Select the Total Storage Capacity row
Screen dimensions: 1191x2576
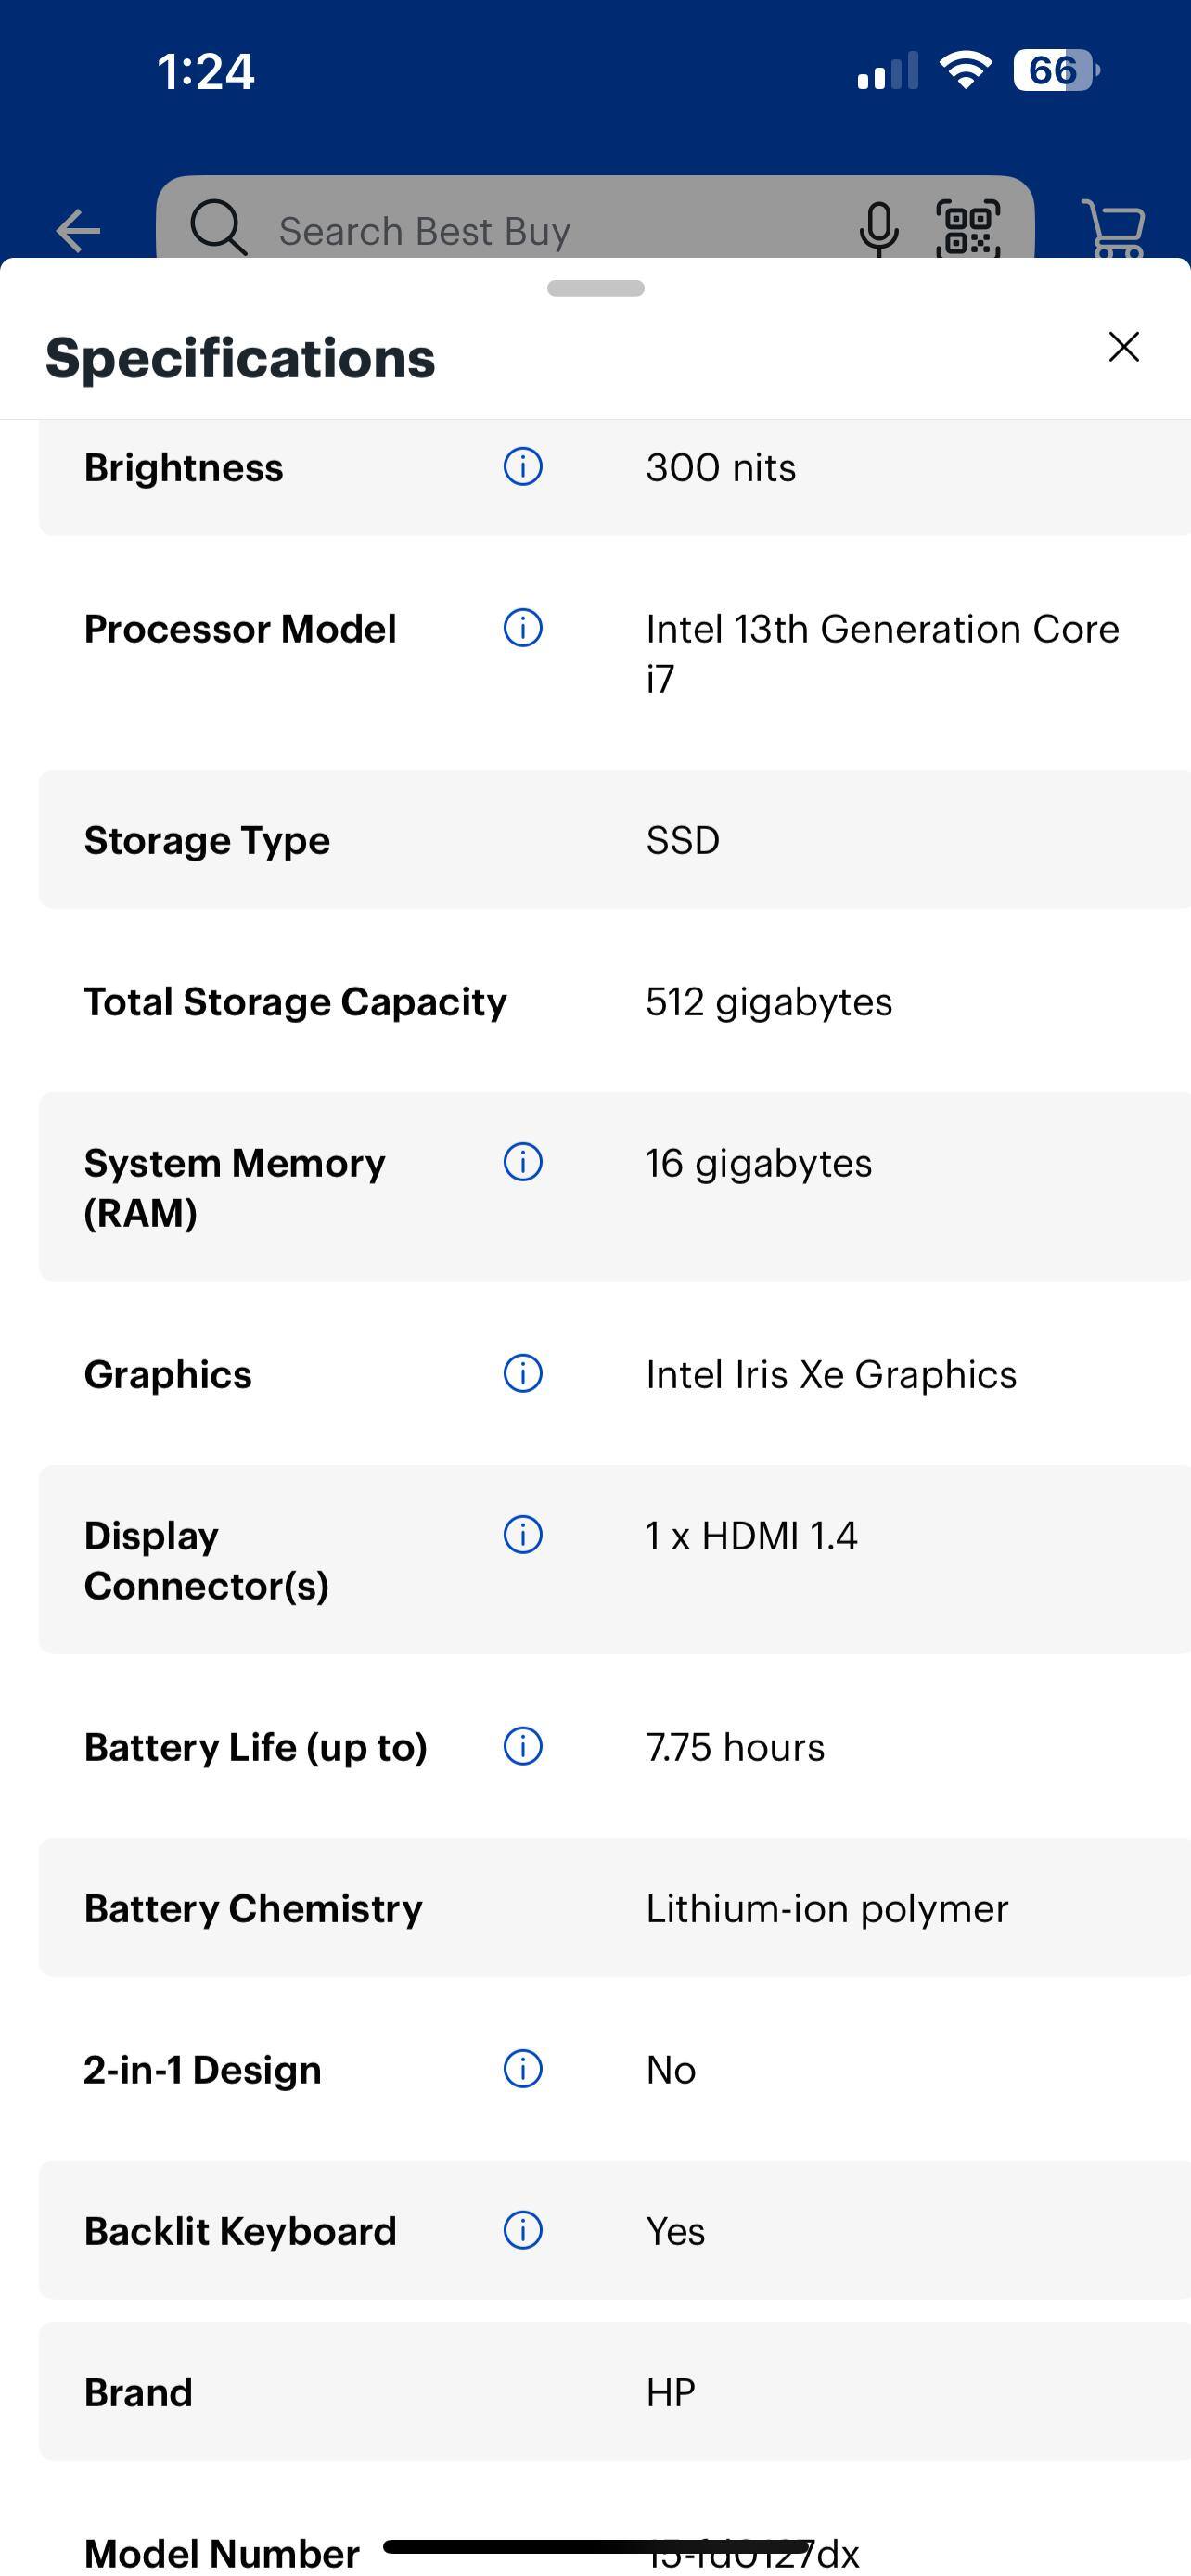point(614,1001)
